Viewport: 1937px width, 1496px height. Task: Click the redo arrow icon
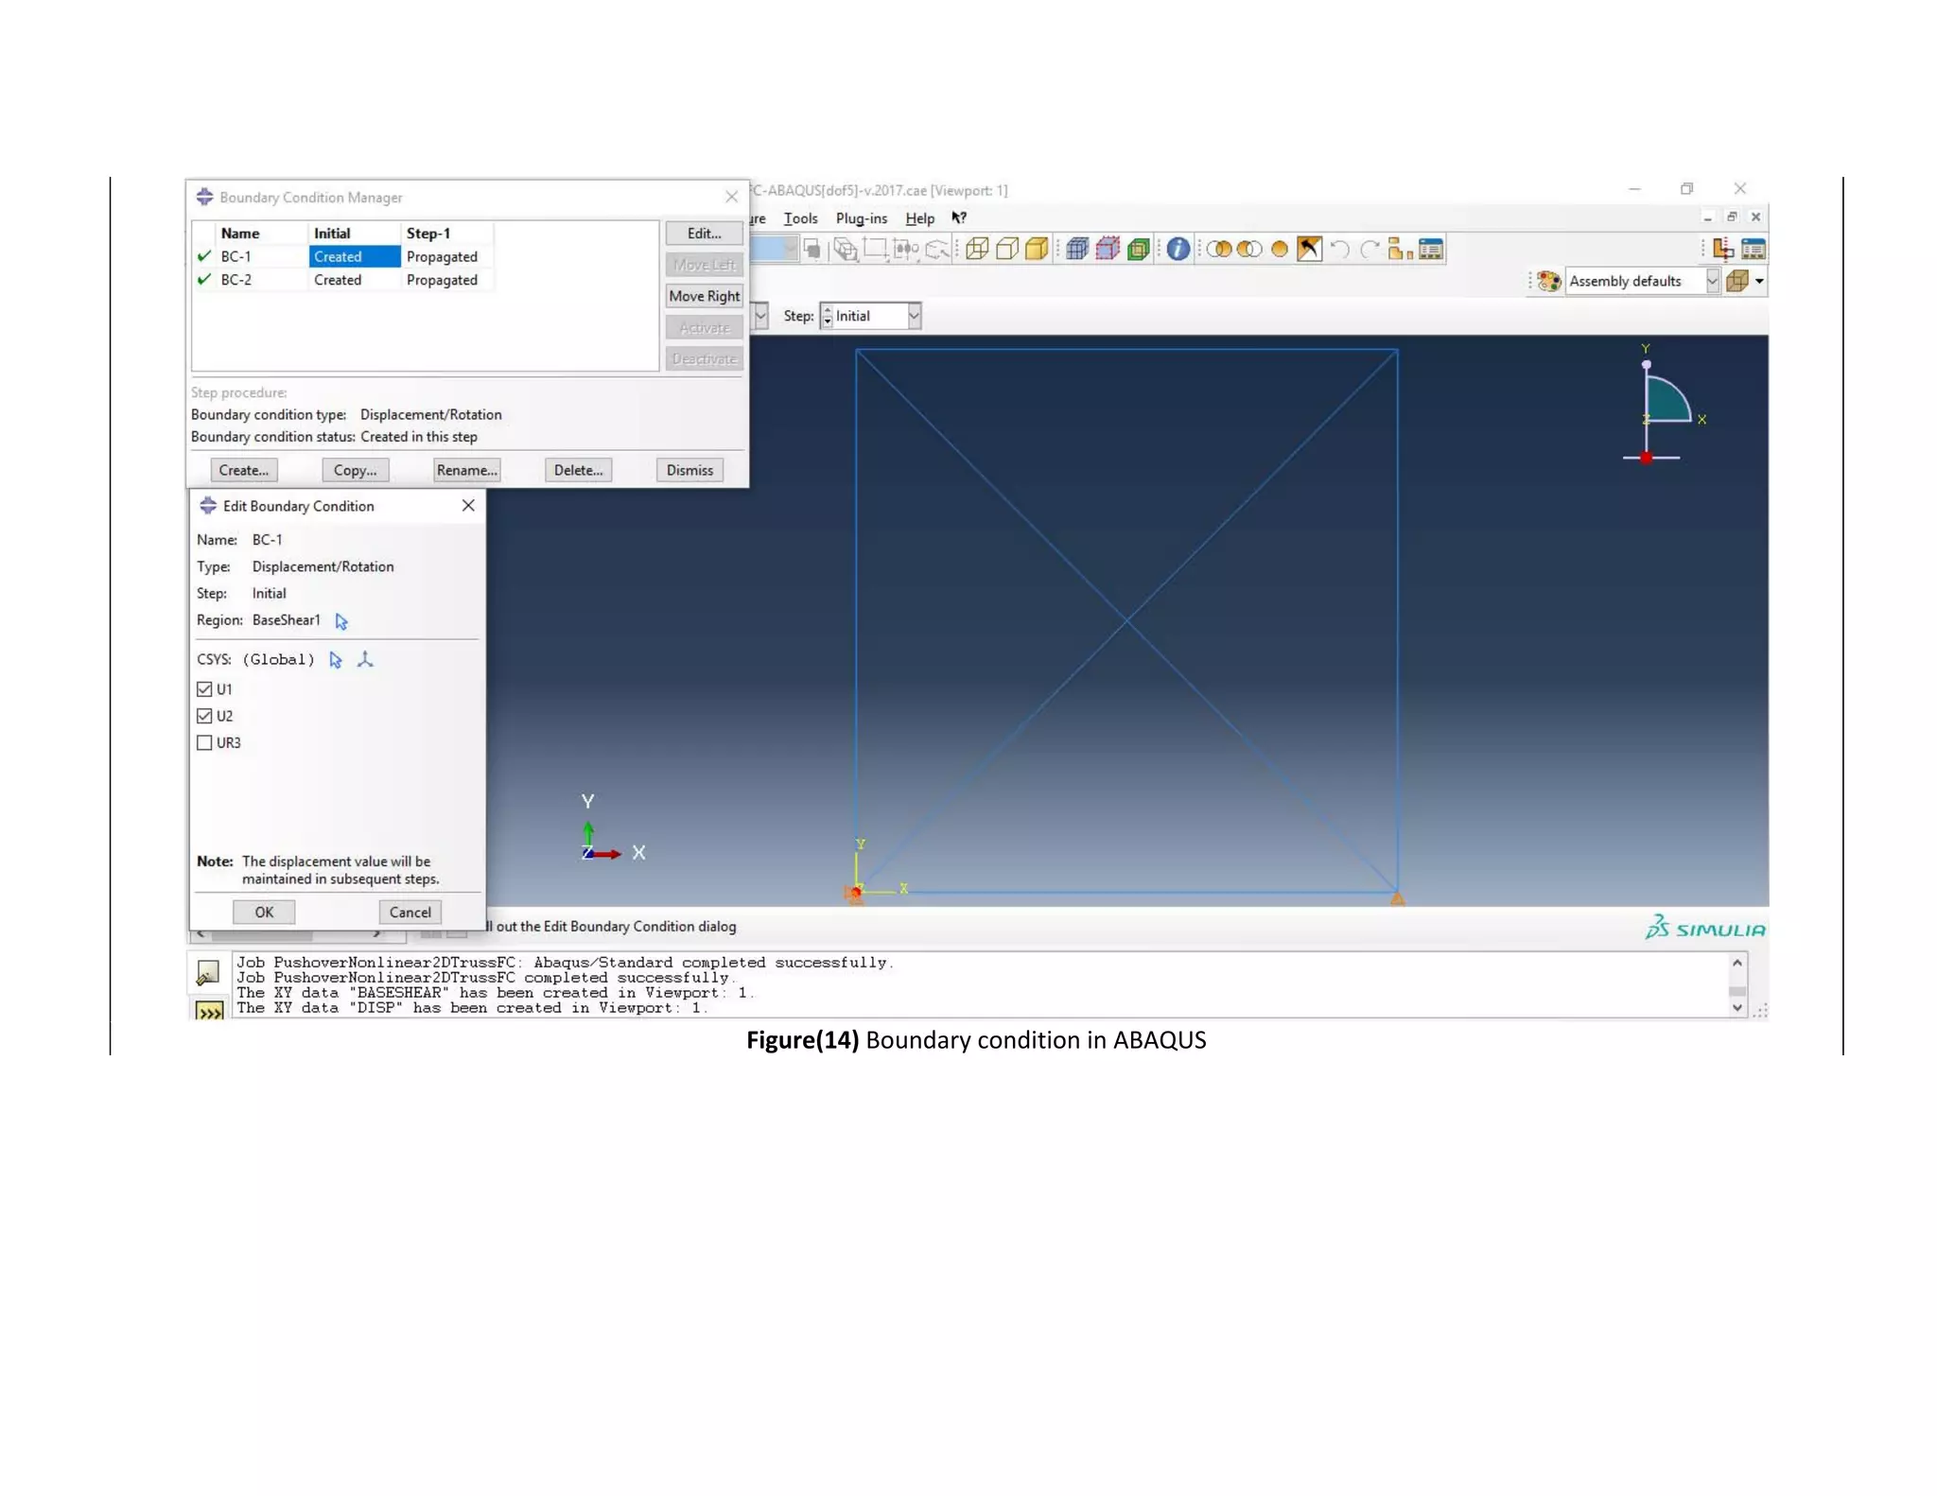[x=1370, y=250]
